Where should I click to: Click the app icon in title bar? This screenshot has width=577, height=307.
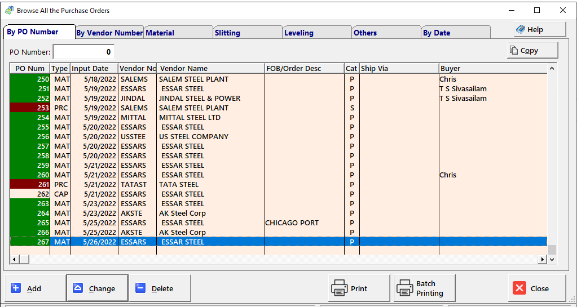[9, 10]
